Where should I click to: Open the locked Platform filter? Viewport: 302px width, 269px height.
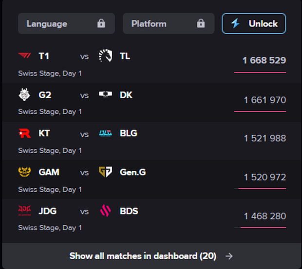[168, 23]
